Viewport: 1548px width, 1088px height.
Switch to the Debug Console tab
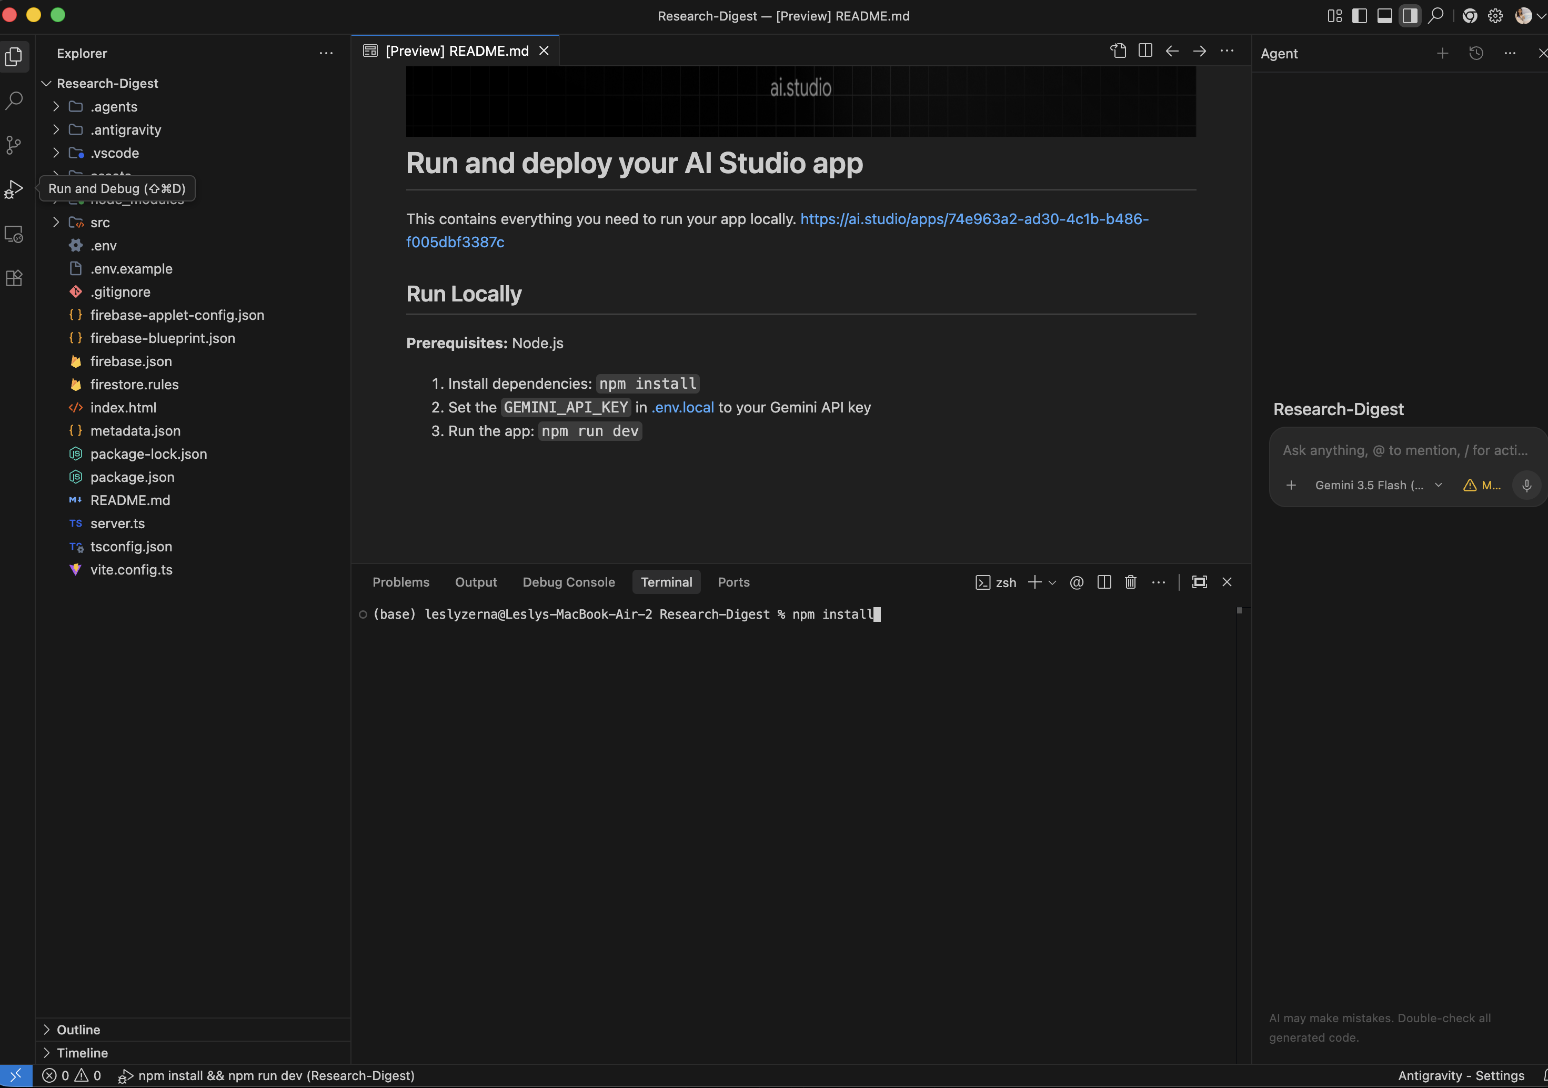tap(568, 582)
